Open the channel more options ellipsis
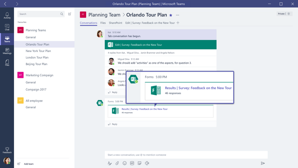 [177, 15]
